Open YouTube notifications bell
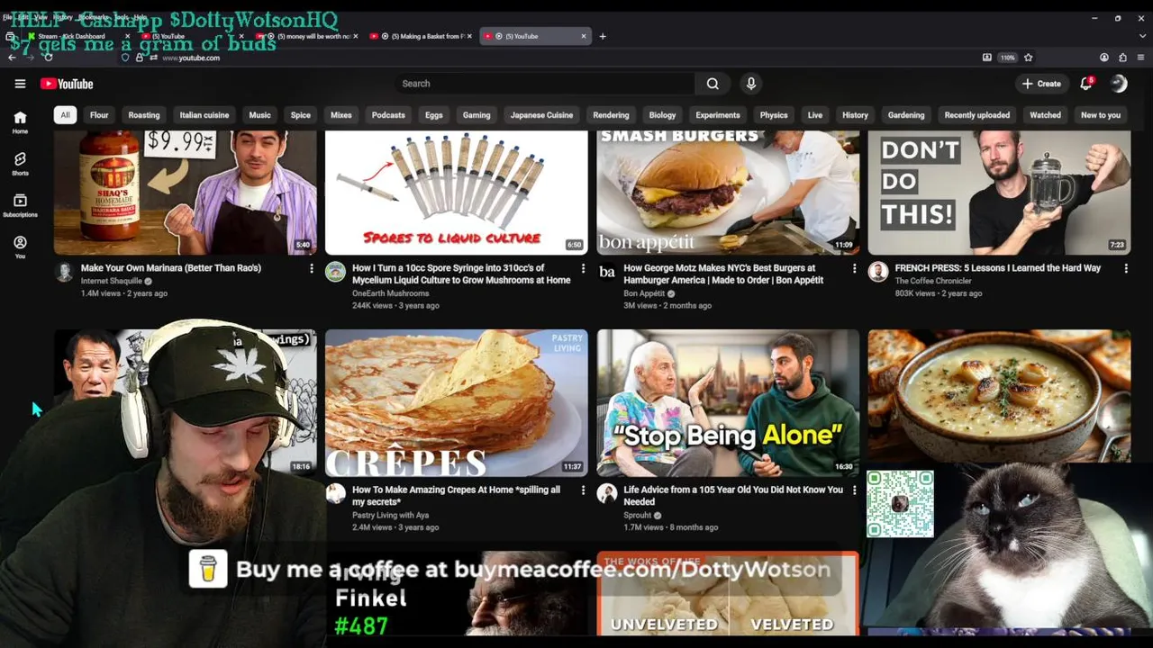Image resolution: width=1153 pixels, height=648 pixels. [1086, 84]
